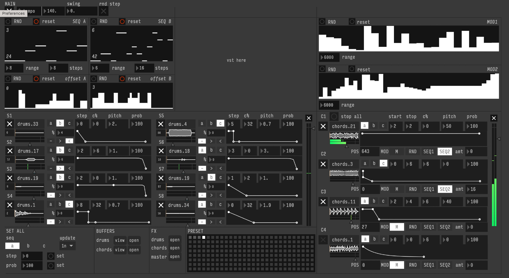
Task: Open the master FX window
Action: 175,257
